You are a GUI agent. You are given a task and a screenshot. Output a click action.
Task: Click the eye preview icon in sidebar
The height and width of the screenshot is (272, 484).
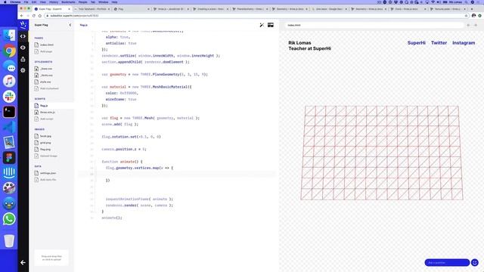tap(23, 48)
